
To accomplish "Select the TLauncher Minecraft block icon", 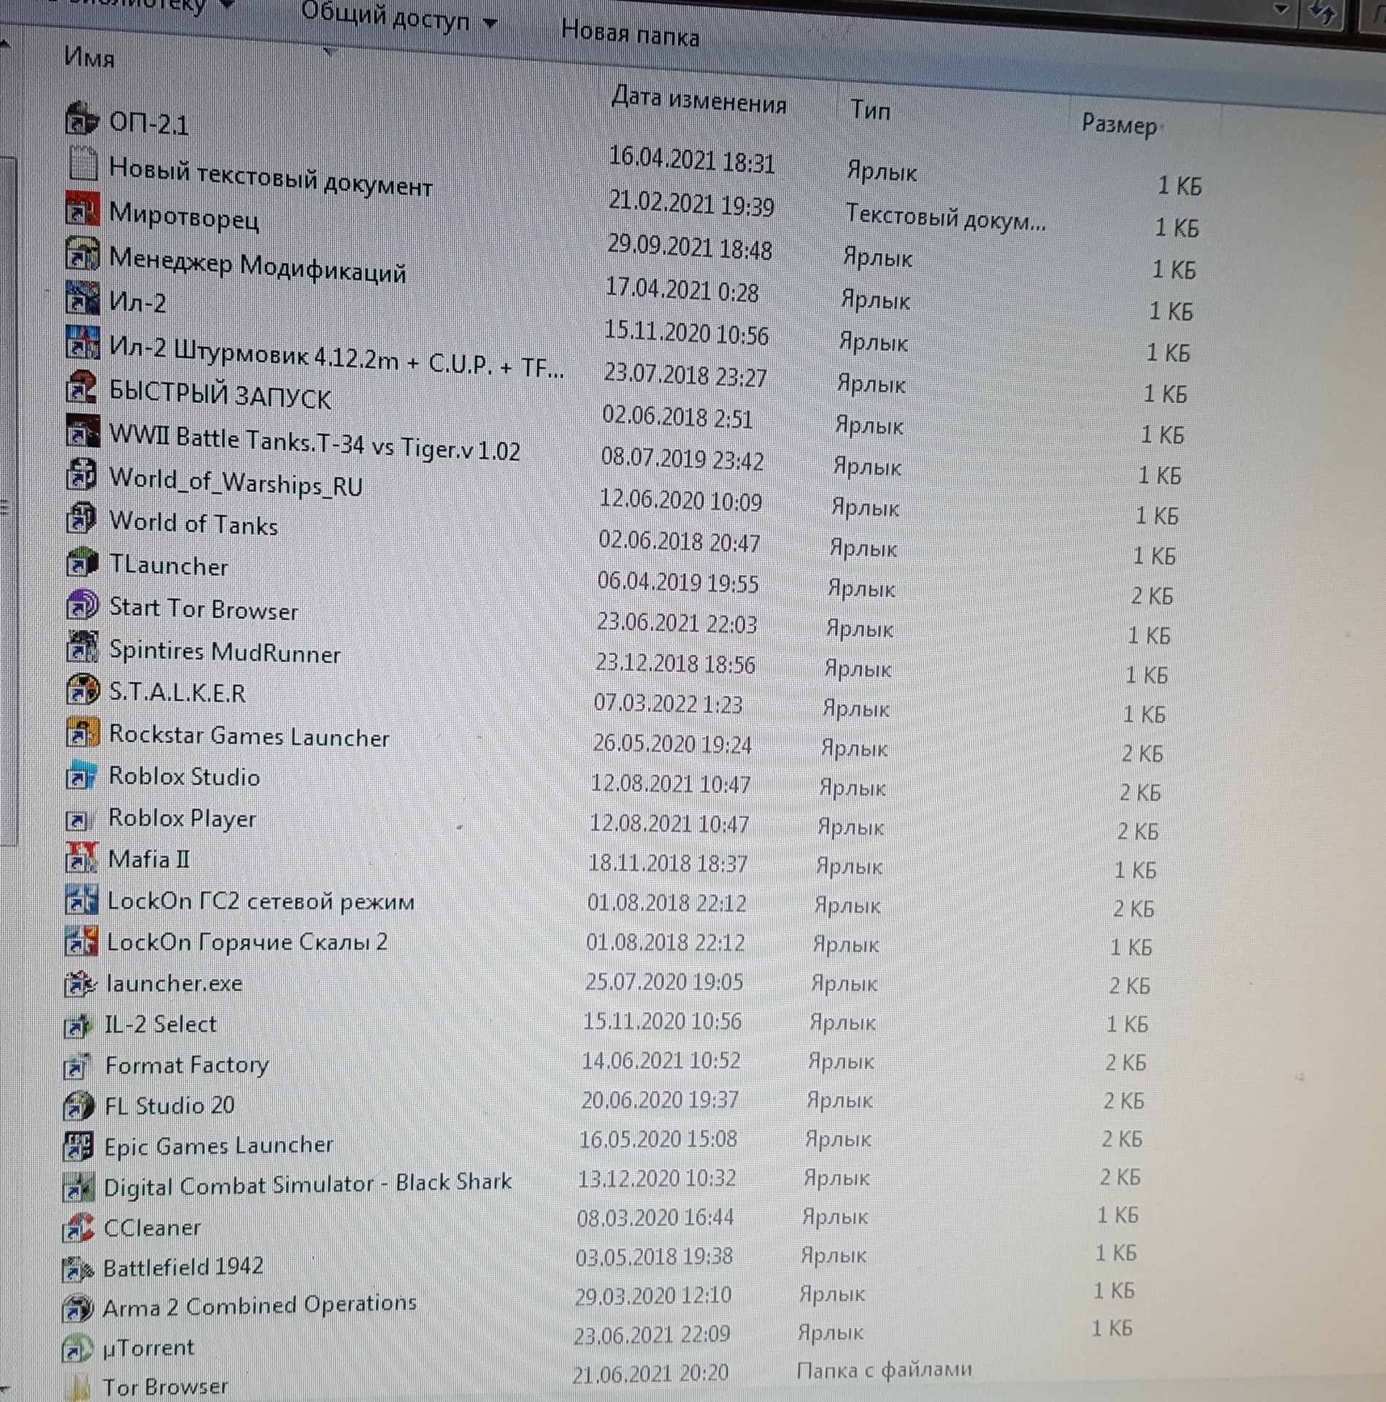I will pyautogui.click(x=82, y=561).
